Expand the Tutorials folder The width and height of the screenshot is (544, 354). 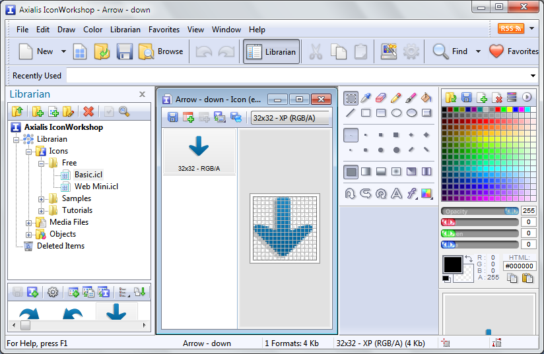point(42,211)
